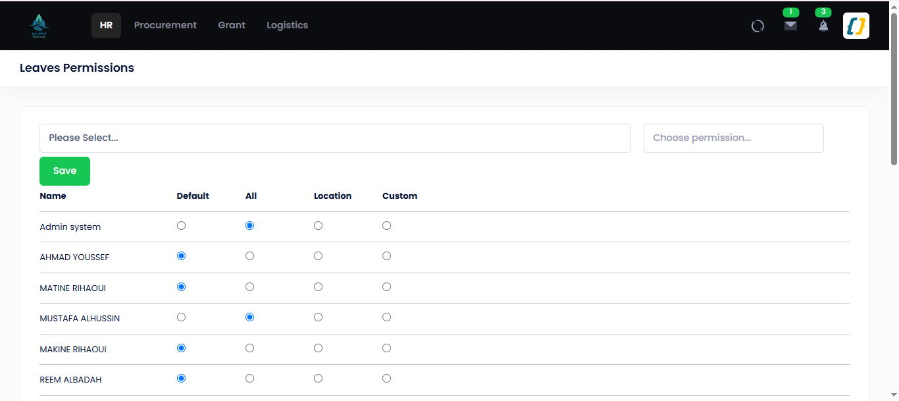
Task: Select Location for REEM ALBADAH
Action: 319,379
